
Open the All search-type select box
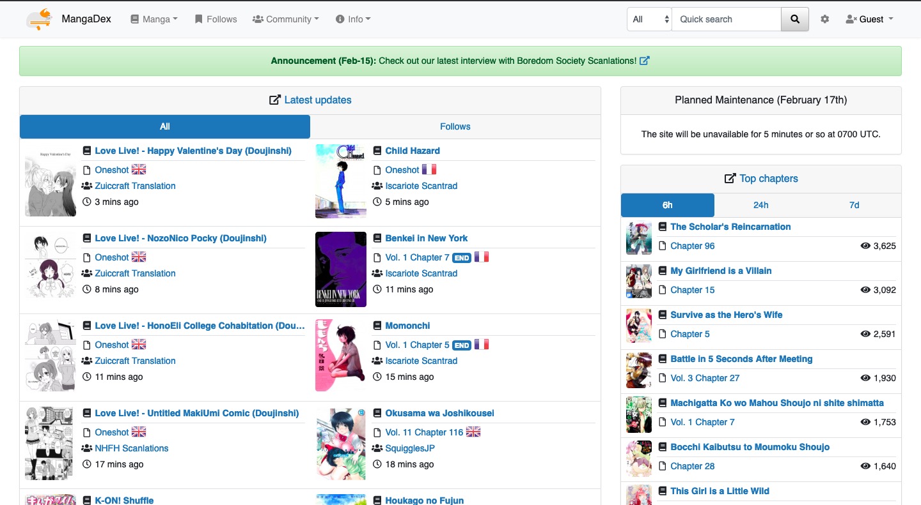click(x=649, y=19)
